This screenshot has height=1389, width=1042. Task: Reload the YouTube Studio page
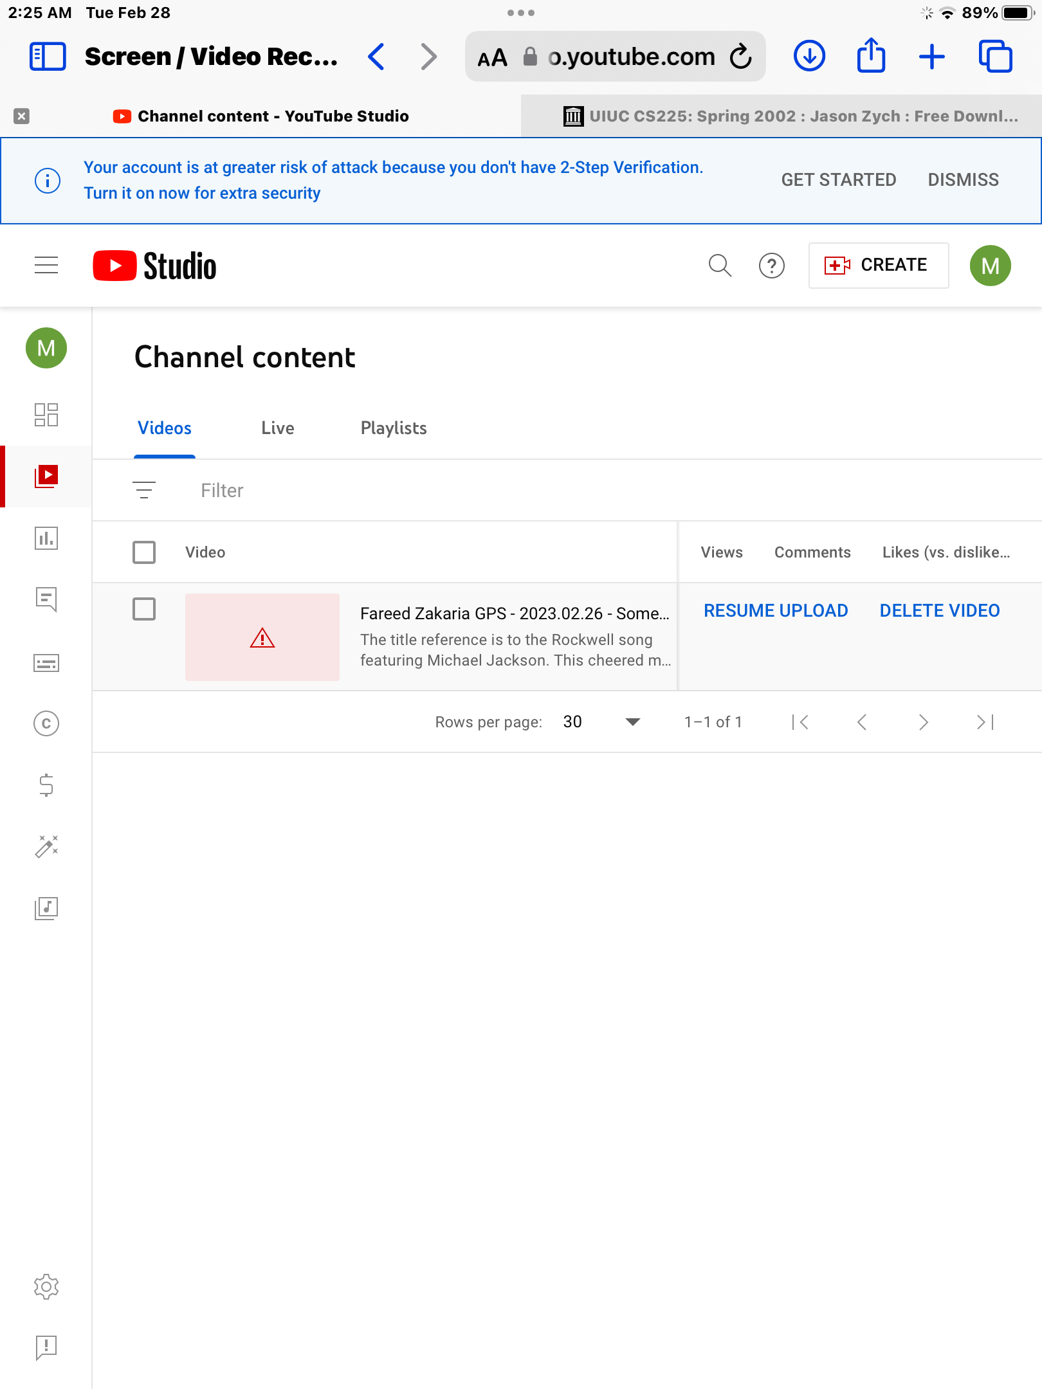click(741, 57)
